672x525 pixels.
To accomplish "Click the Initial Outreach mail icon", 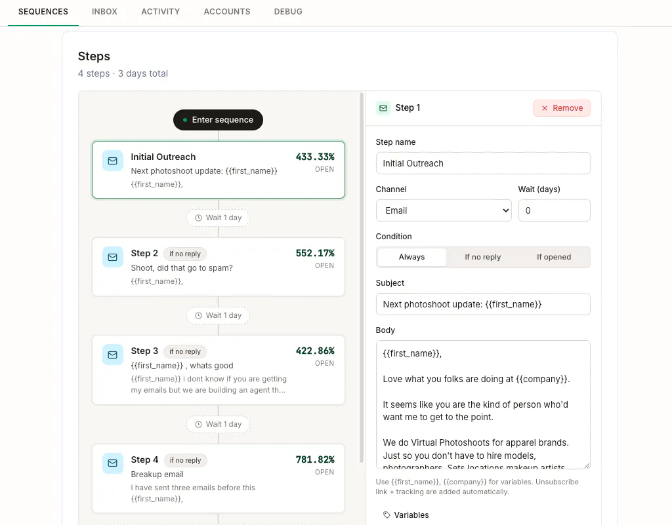I will tap(113, 161).
